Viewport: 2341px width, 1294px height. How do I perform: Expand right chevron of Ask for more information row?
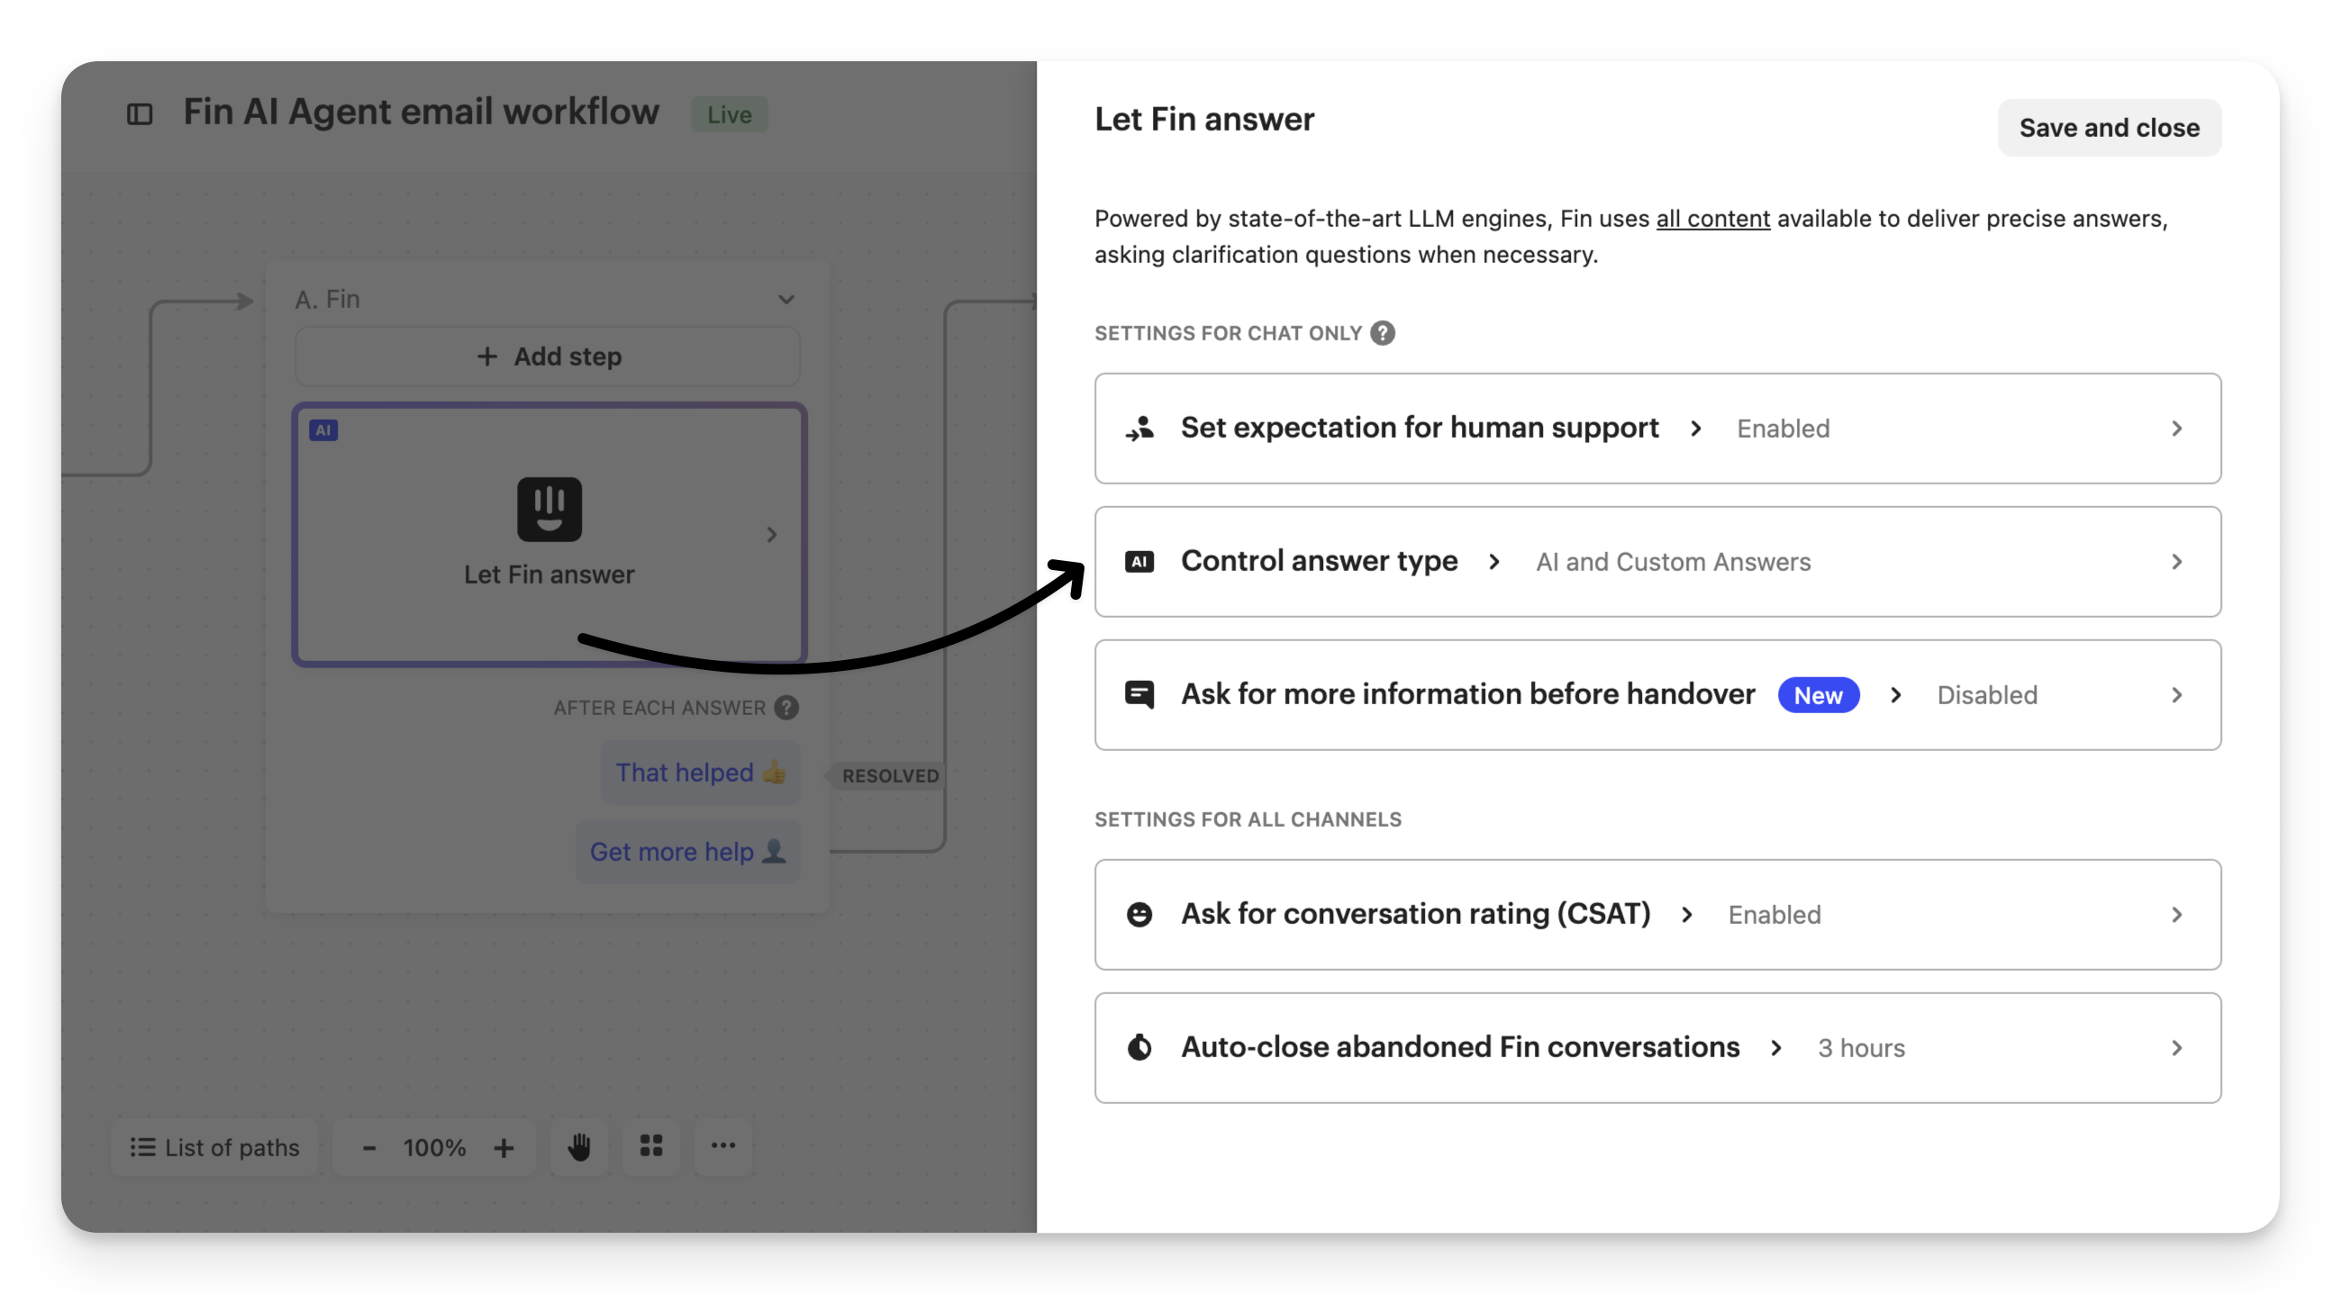(2176, 695)
